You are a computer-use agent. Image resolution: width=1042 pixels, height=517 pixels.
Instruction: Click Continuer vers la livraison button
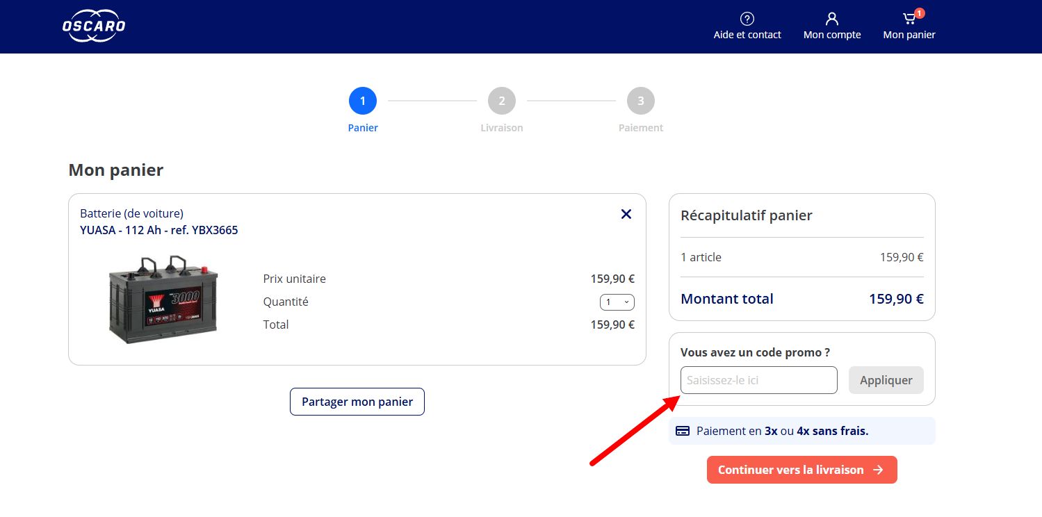point(802,470)
